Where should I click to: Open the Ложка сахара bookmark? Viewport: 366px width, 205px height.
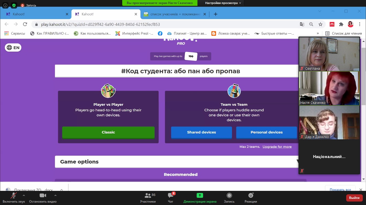point(231,33)
